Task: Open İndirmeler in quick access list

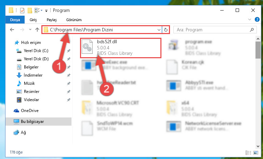Action: (33, 75)
